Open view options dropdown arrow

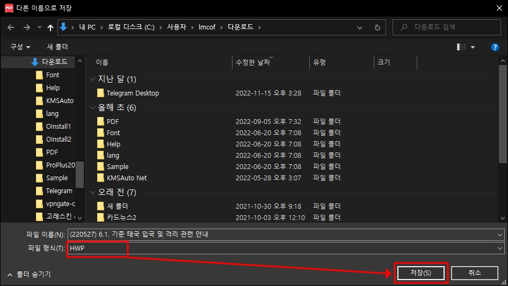pyautogui.click(x=473, y=47)
